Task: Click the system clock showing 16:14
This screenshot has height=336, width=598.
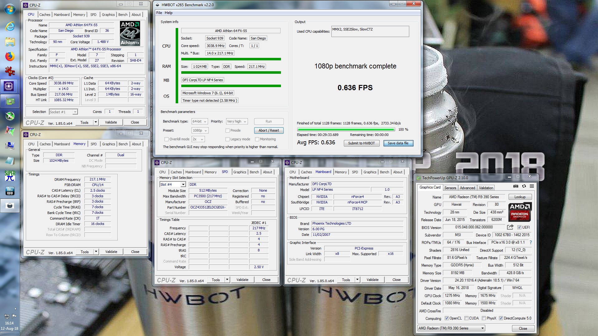Action: (9, 323)
